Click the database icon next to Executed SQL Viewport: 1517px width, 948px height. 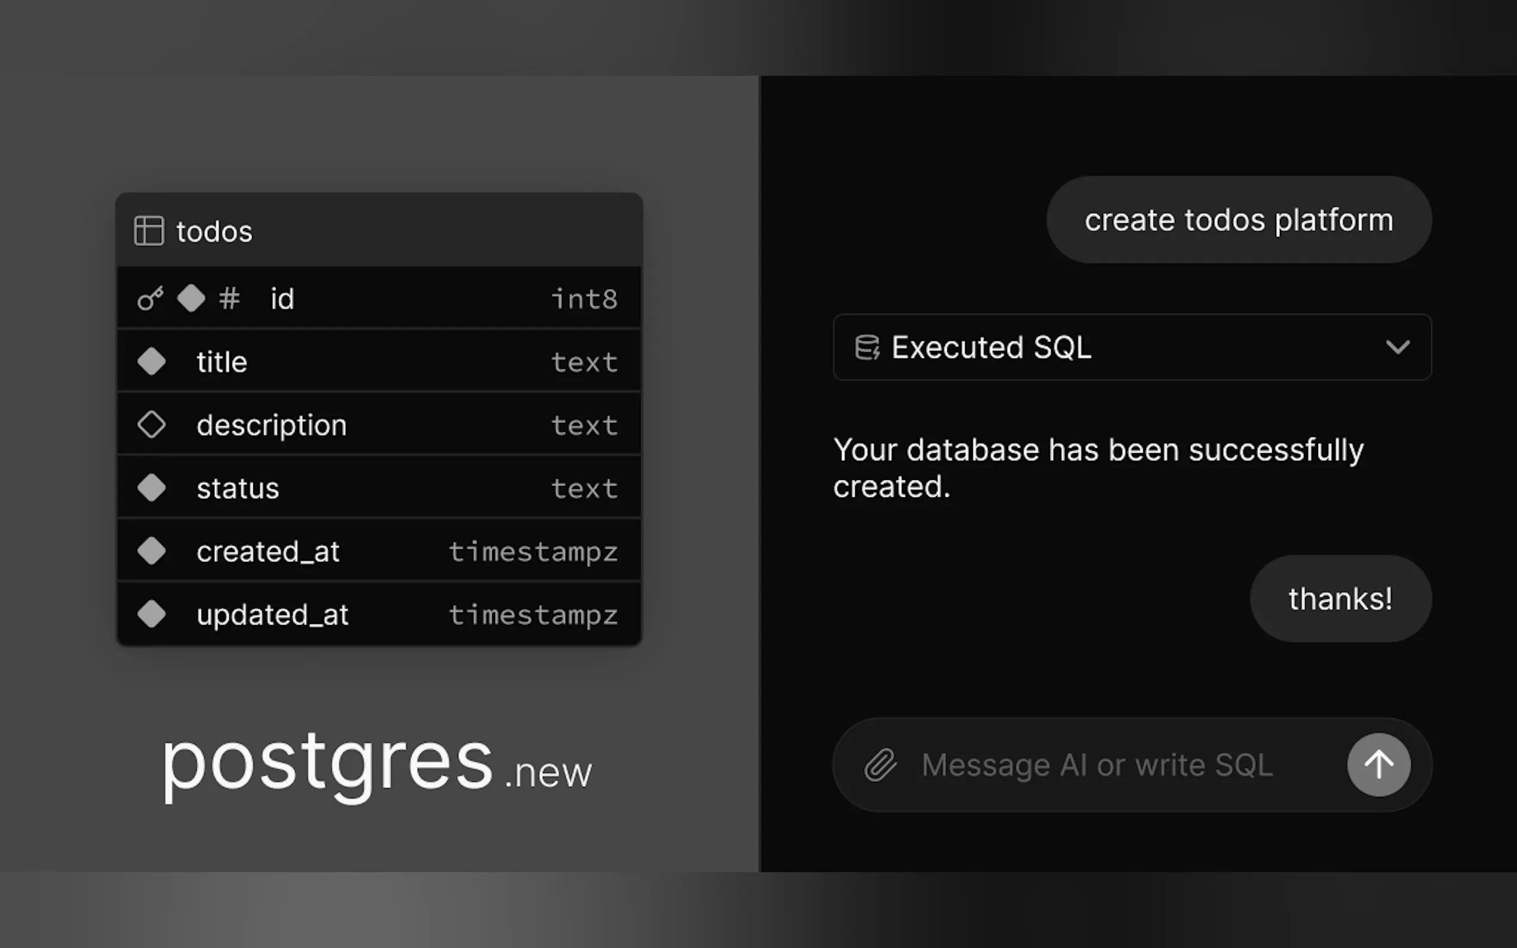867,347
